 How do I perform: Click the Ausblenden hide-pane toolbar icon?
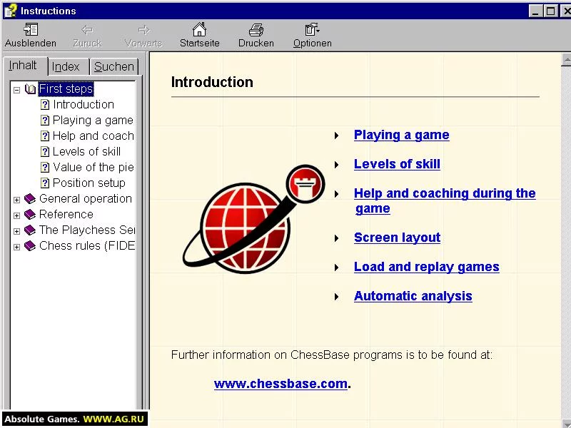click(x=31, y=29)
